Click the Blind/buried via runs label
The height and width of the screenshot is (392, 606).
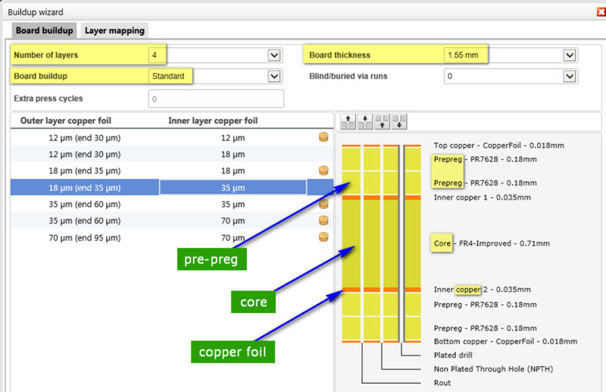pyautogui.click(x=348, y=77)
